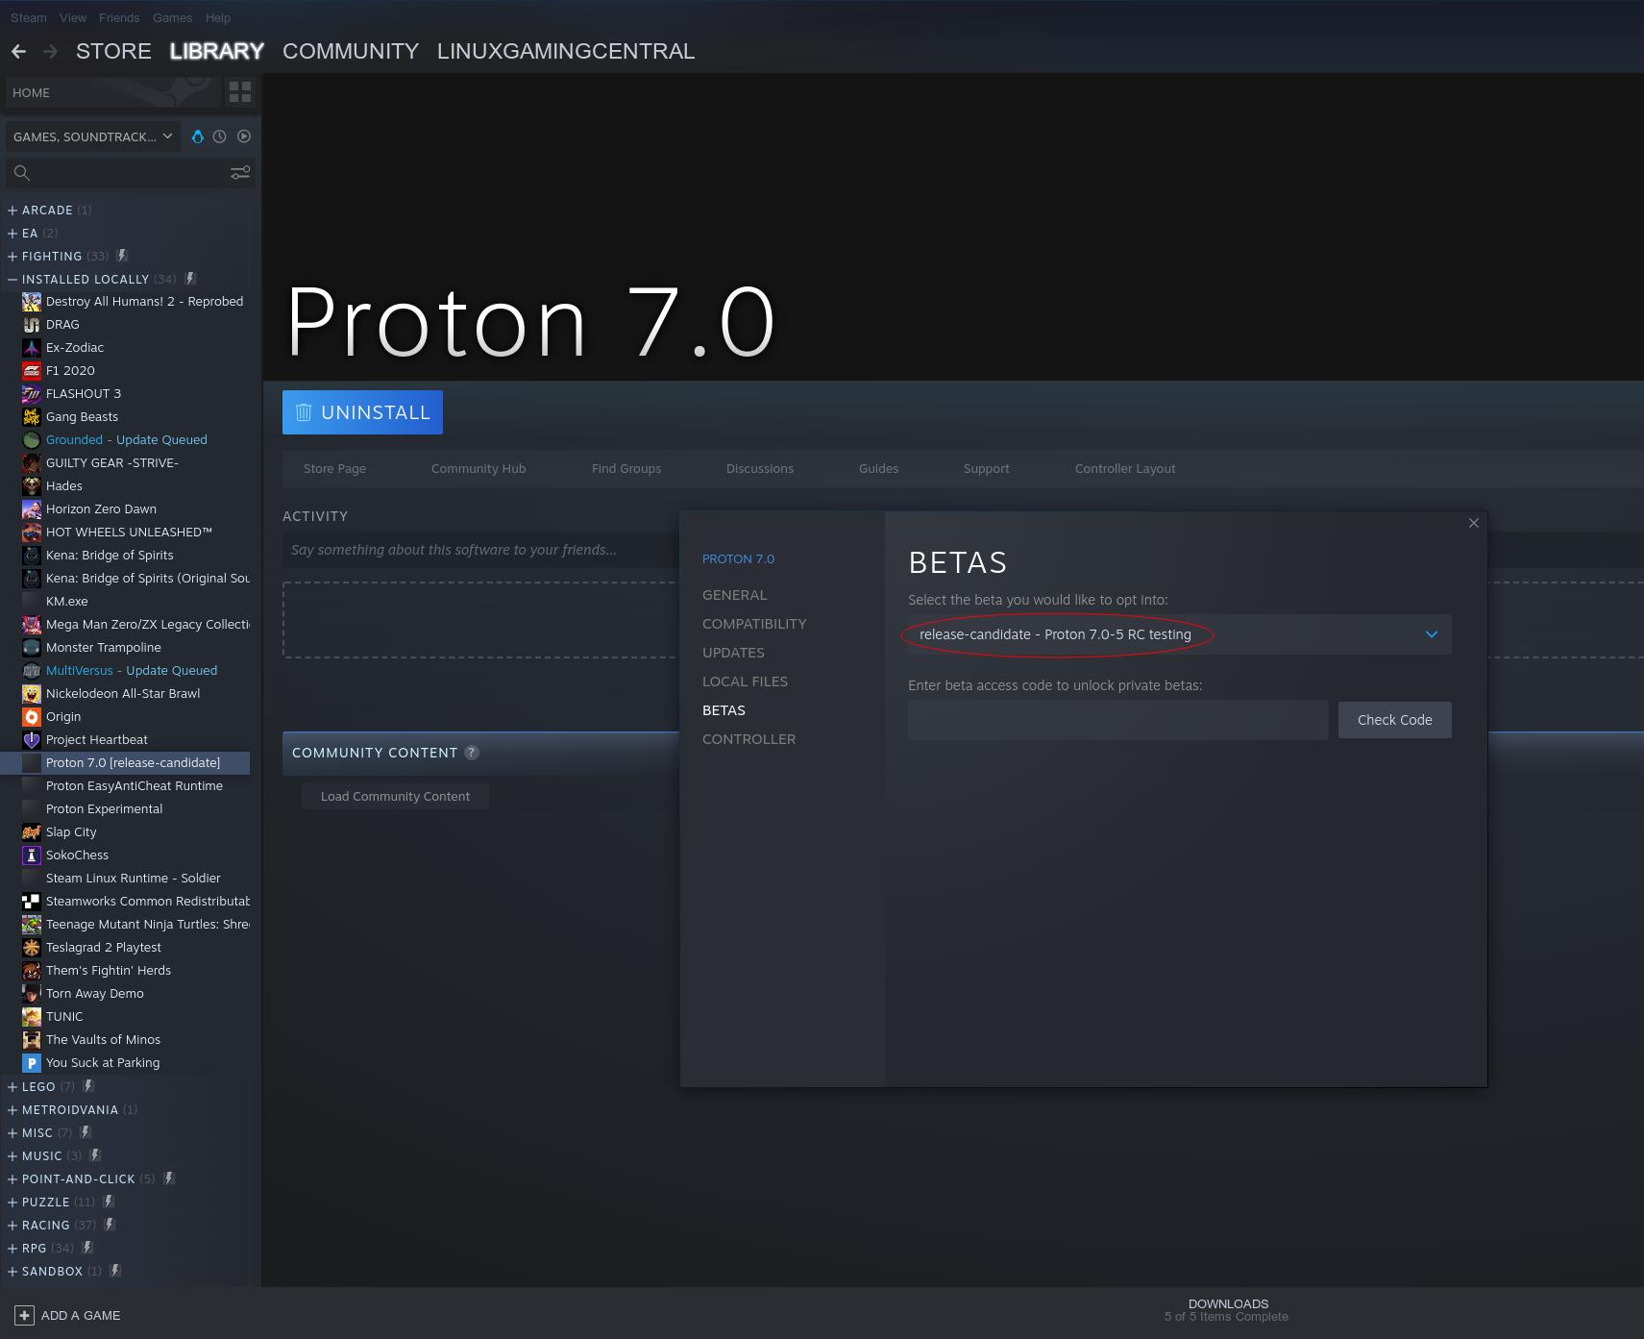The height and width of the screenshot is (1339, 1644).
Task: Go to the COMMUNITY tab
Action: pyautogui.click(x=351, y=51)
